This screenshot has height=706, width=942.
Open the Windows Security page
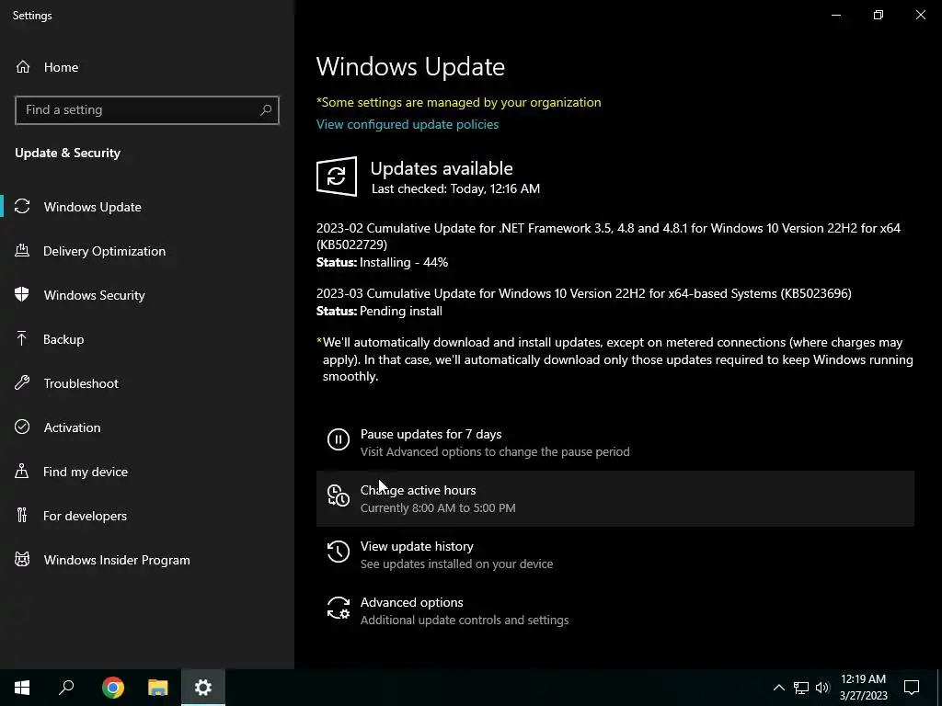click(147, 295)
